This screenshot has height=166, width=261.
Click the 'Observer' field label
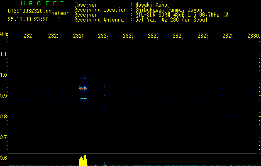(86, 5)
